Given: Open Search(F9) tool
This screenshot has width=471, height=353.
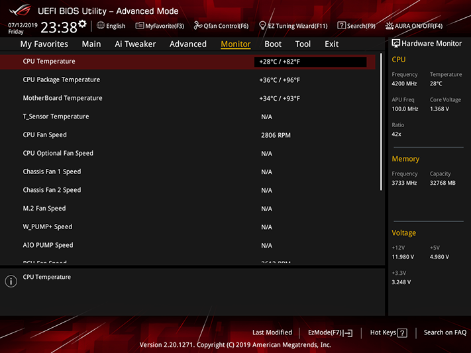Looking at the screenshot, I should click(356, 26).
